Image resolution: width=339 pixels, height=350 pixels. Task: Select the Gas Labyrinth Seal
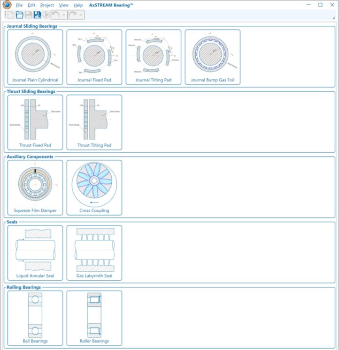pyautogui.click(x=94, y=253)
